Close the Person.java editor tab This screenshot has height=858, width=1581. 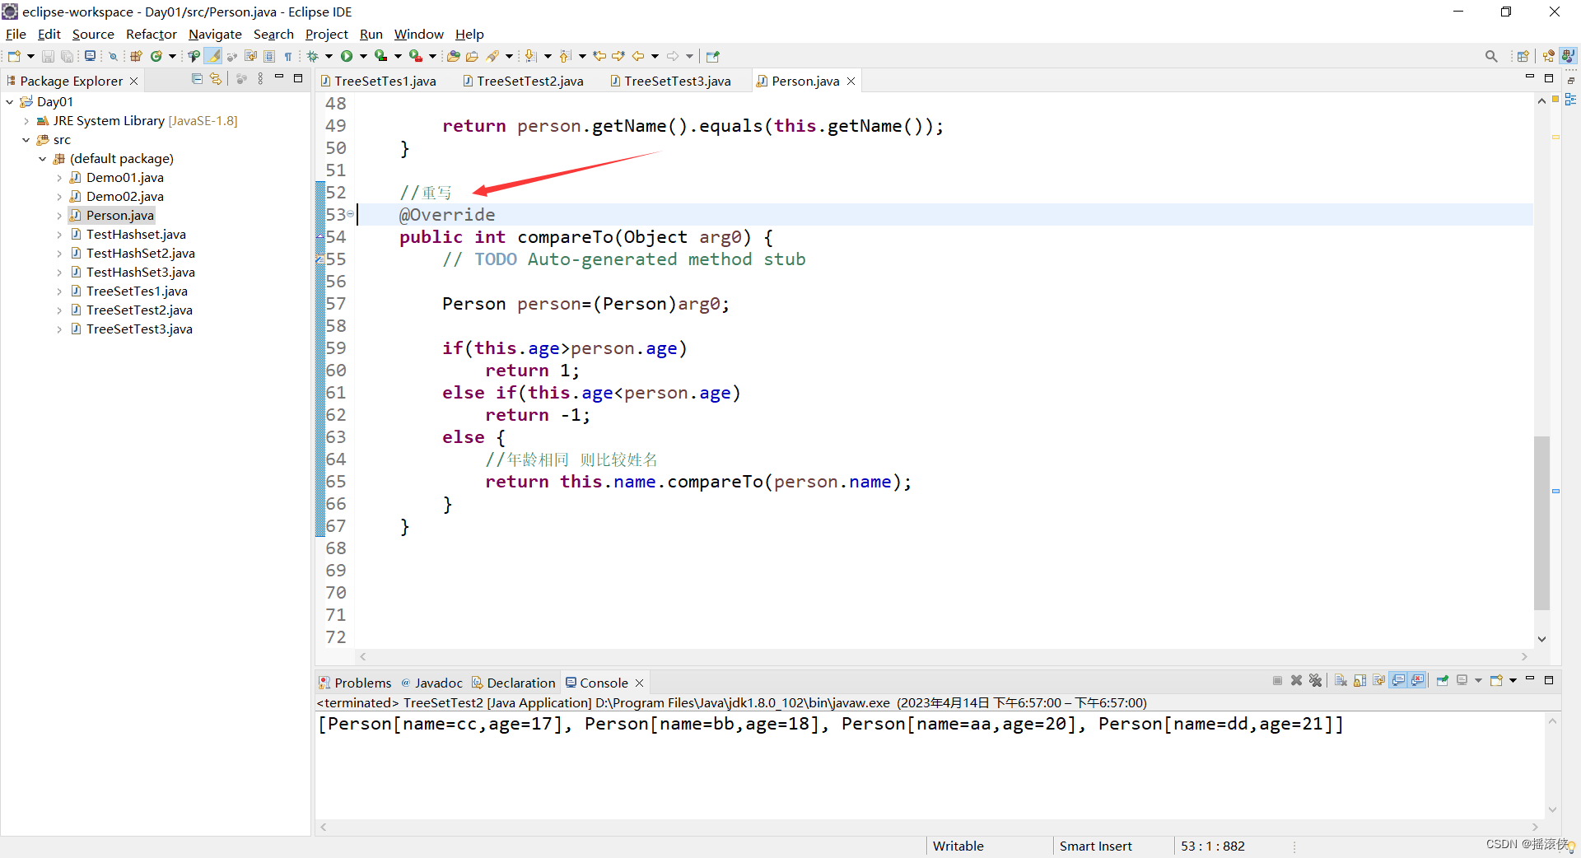[x=851, y=81]
